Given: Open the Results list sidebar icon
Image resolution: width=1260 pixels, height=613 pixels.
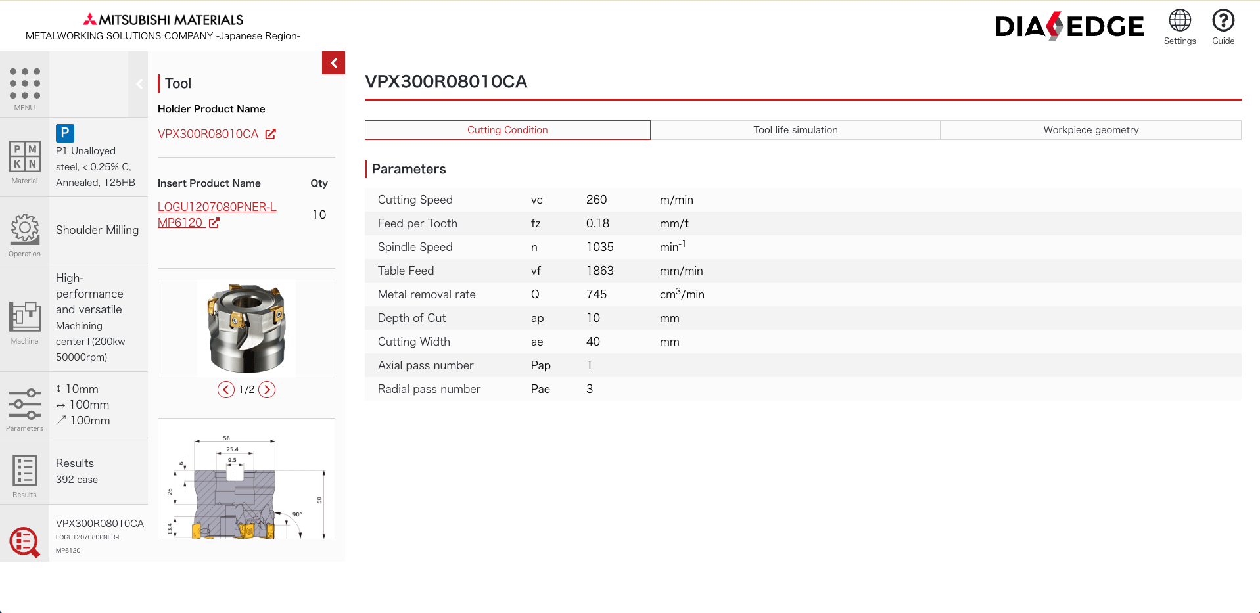Looking at the screenshot, I should 24,472.
